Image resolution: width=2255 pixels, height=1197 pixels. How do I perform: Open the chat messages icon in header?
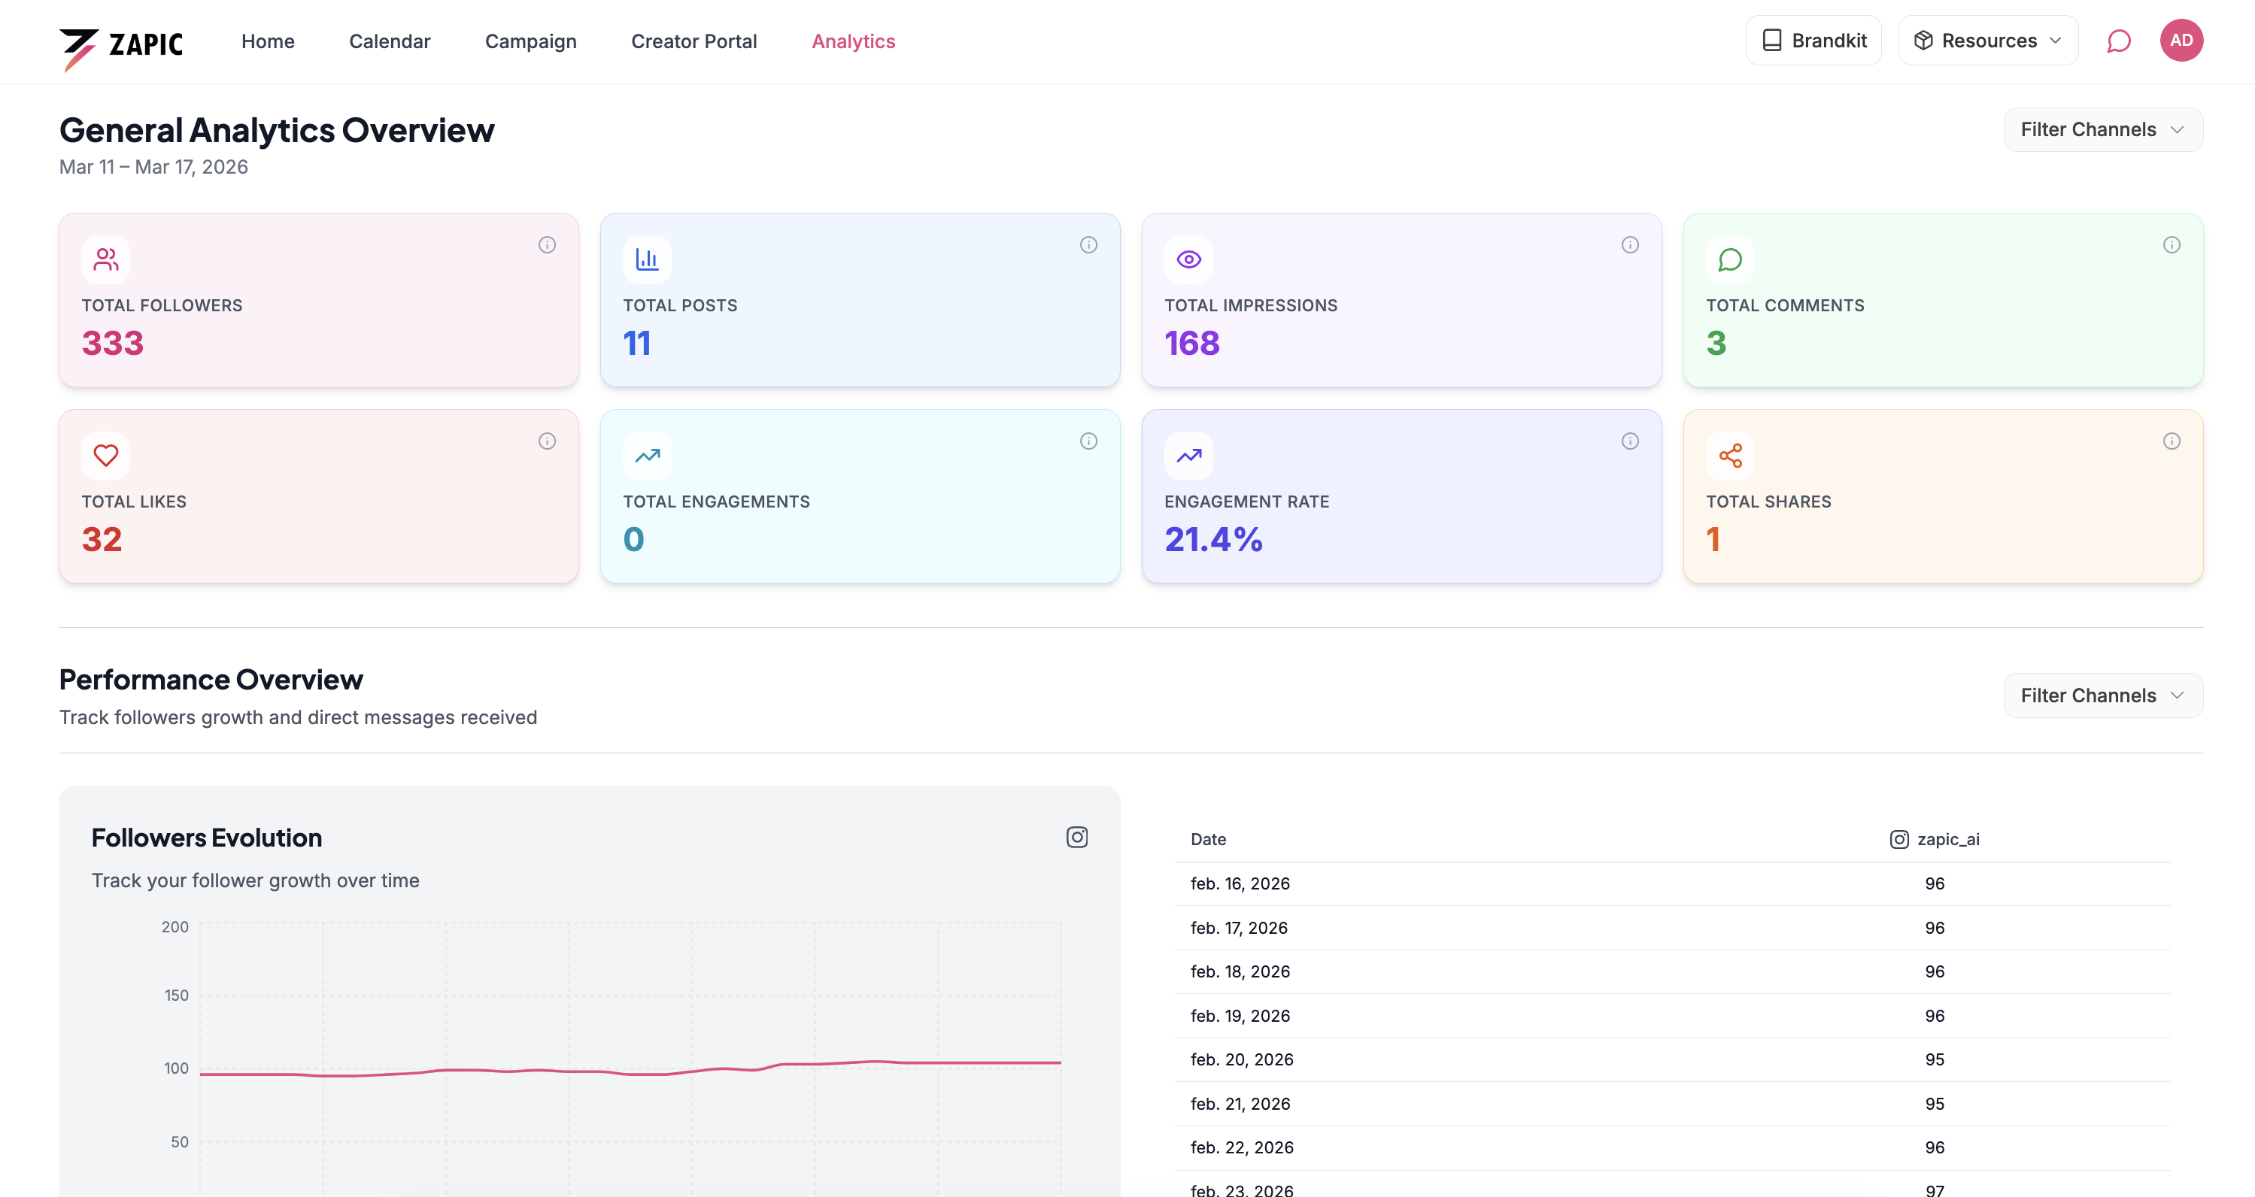tap(2118, 41)
